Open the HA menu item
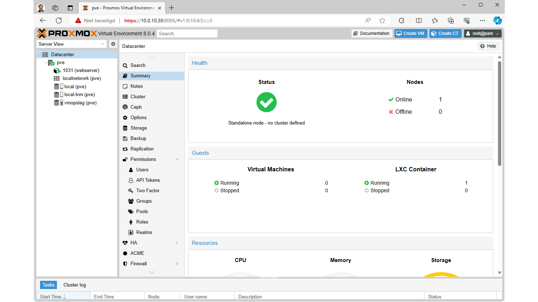This screenshot has height=302, width=538. tap(151, 243)
